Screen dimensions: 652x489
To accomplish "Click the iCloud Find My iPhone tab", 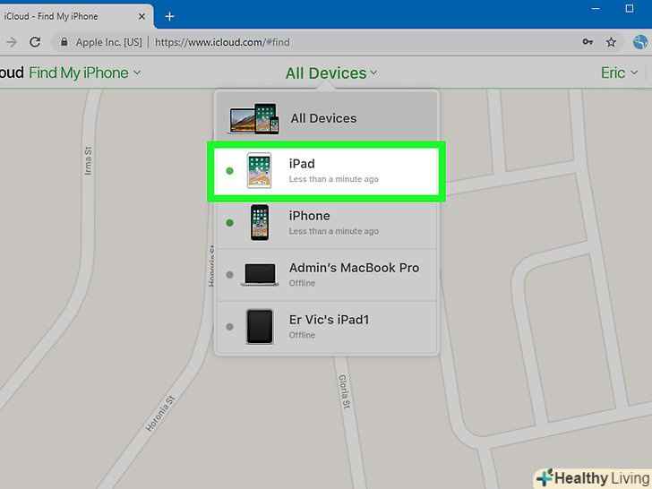I will [x=75, y=16].
